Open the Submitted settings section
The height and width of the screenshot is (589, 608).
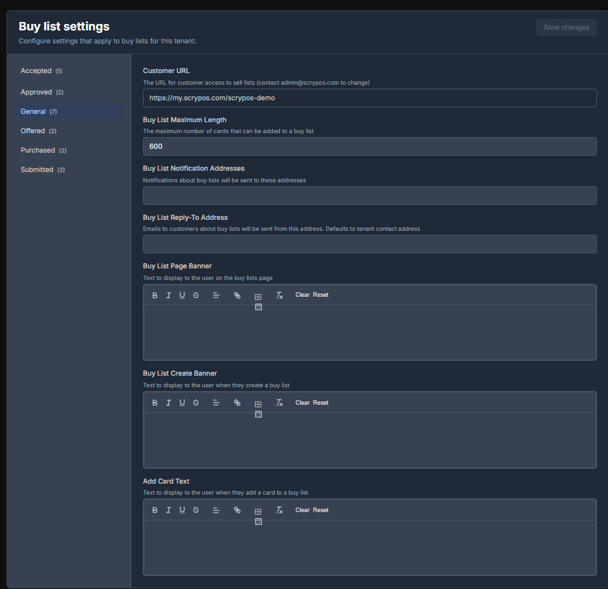[69, 170]
